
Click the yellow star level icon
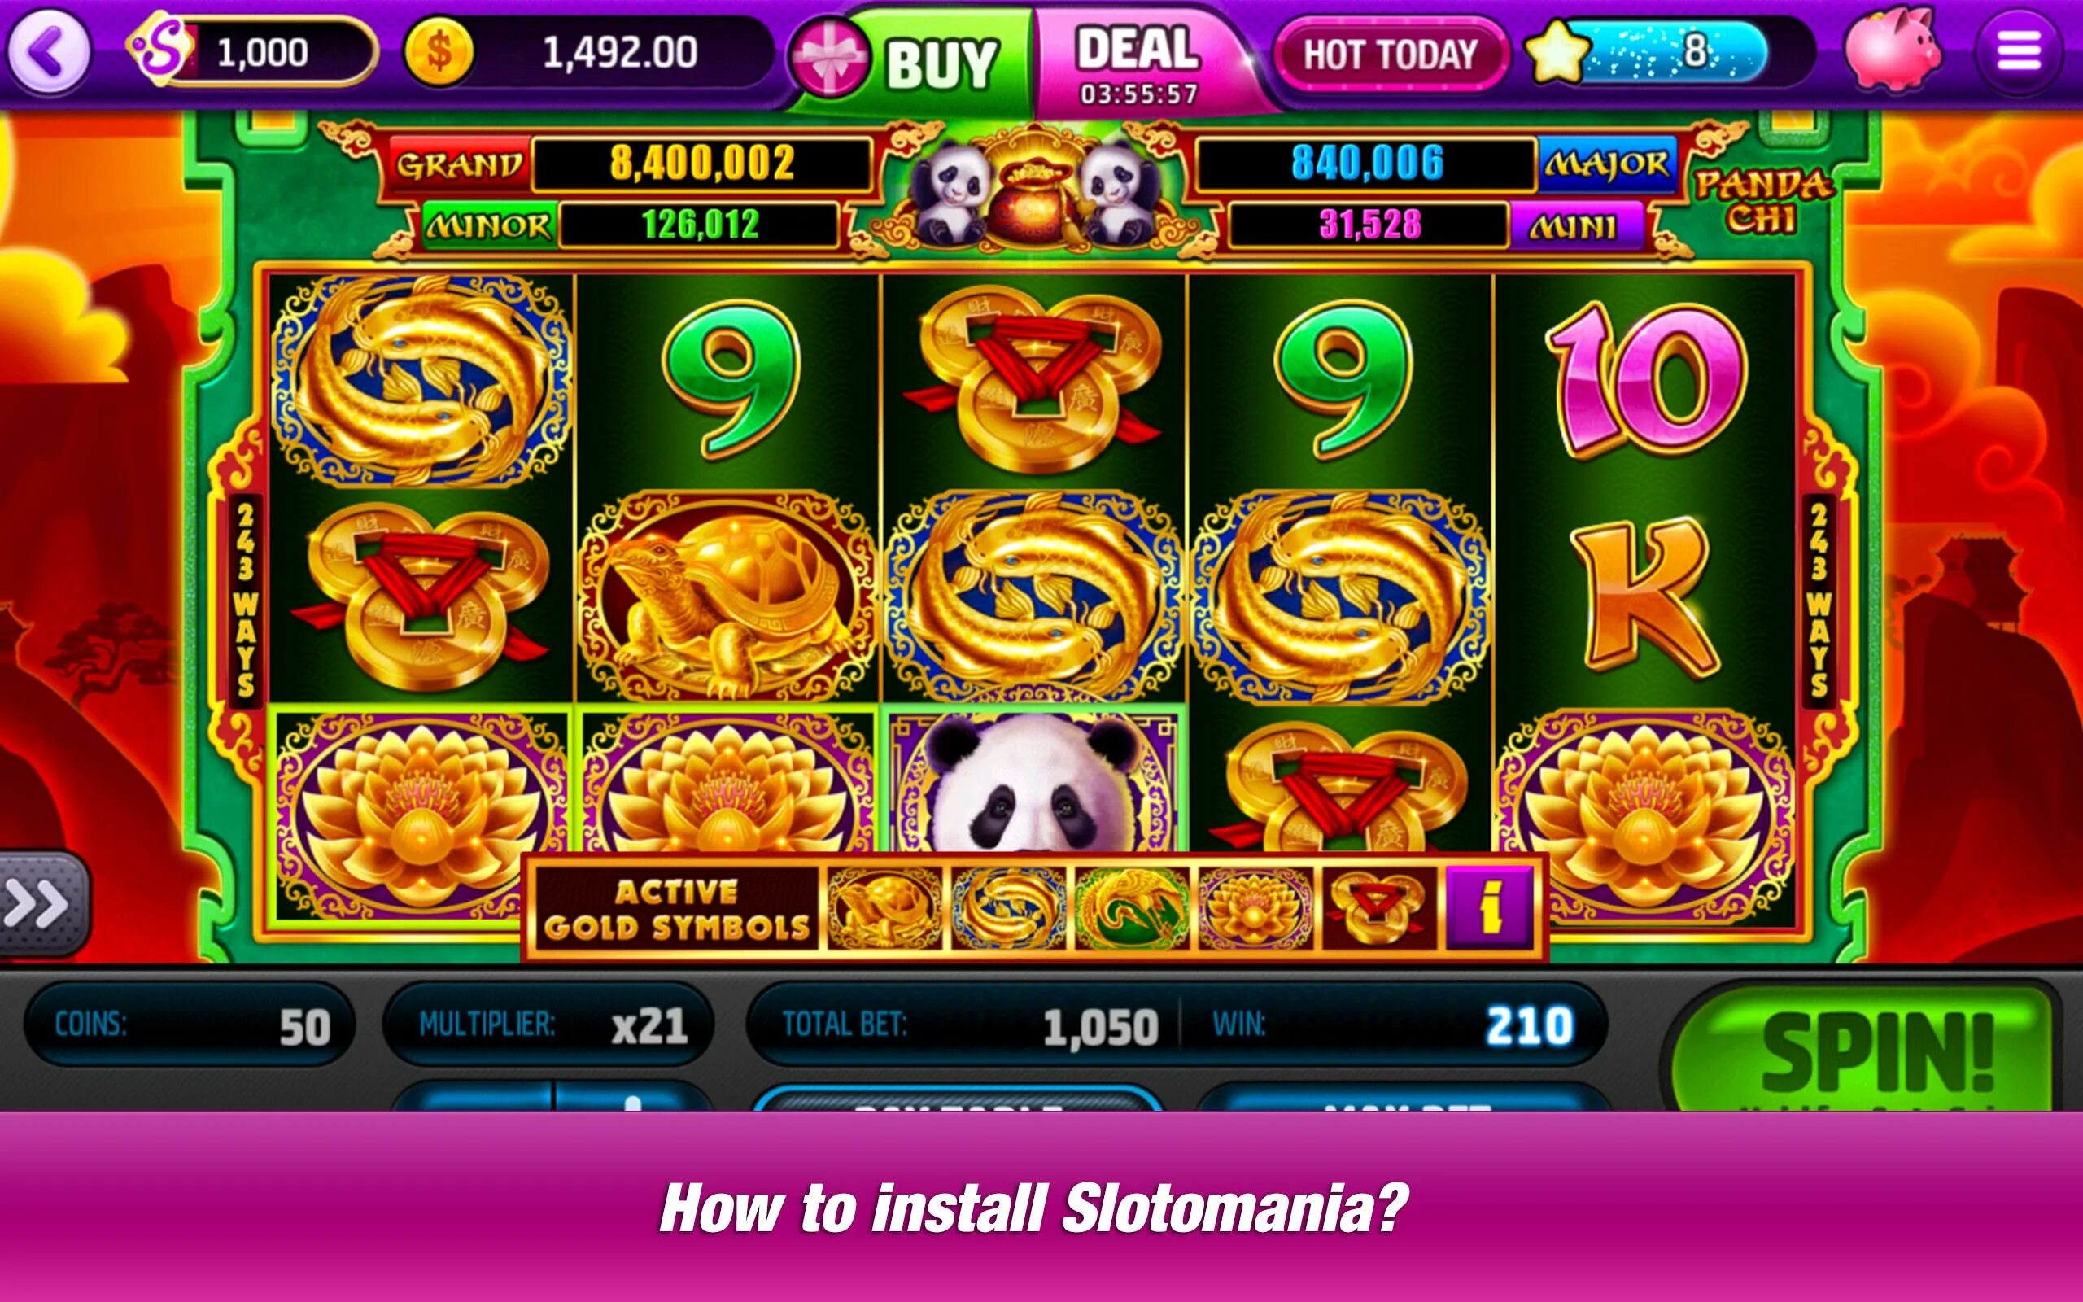1557,54
